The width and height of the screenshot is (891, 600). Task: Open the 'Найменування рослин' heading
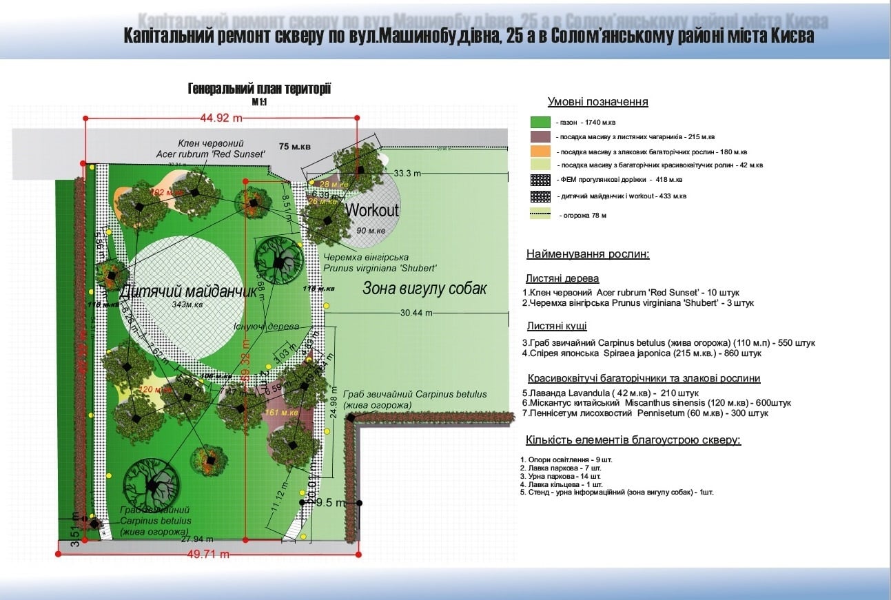tap(588, 254)
